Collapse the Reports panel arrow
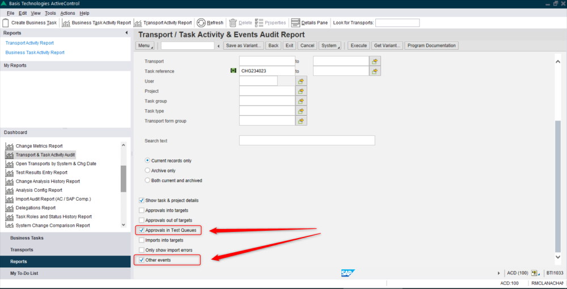Image resolution: width=567 pixels, height=289 pixels. [126, 33]
